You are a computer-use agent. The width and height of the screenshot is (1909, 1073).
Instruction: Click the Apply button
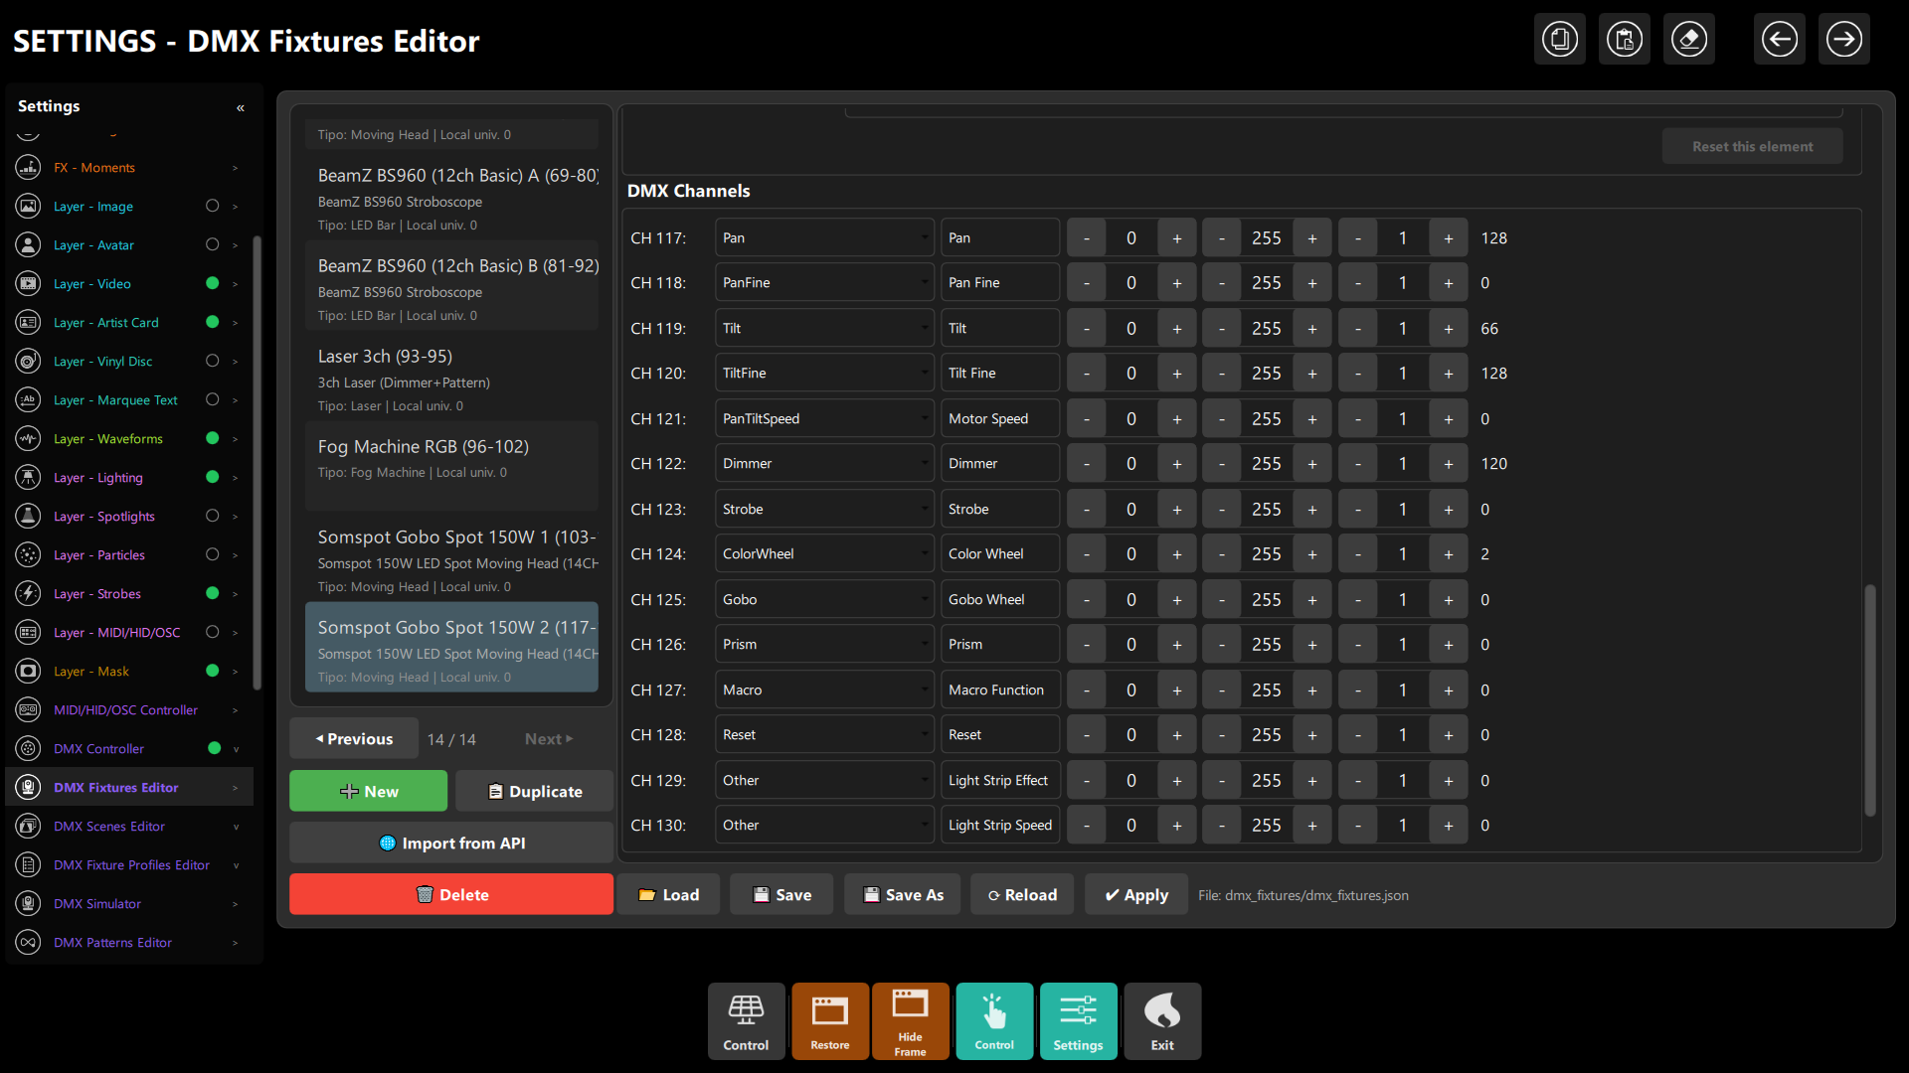click(1136, 895)
